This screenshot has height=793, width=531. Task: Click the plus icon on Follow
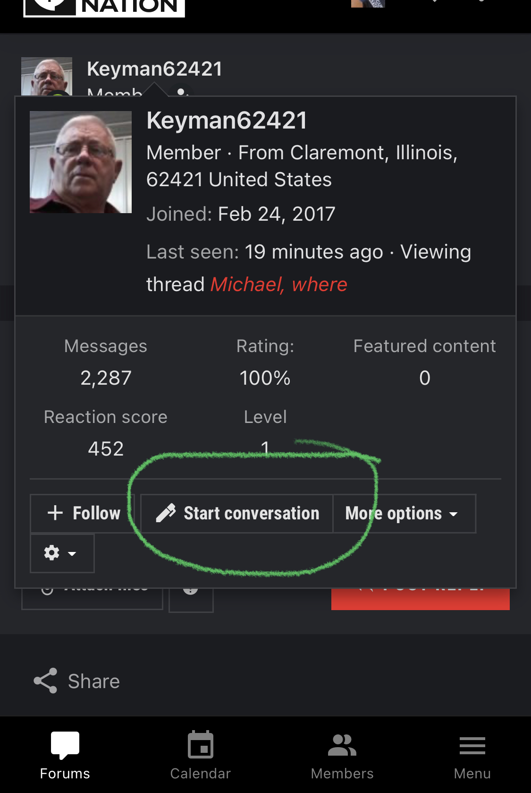[x=55, y=513]
